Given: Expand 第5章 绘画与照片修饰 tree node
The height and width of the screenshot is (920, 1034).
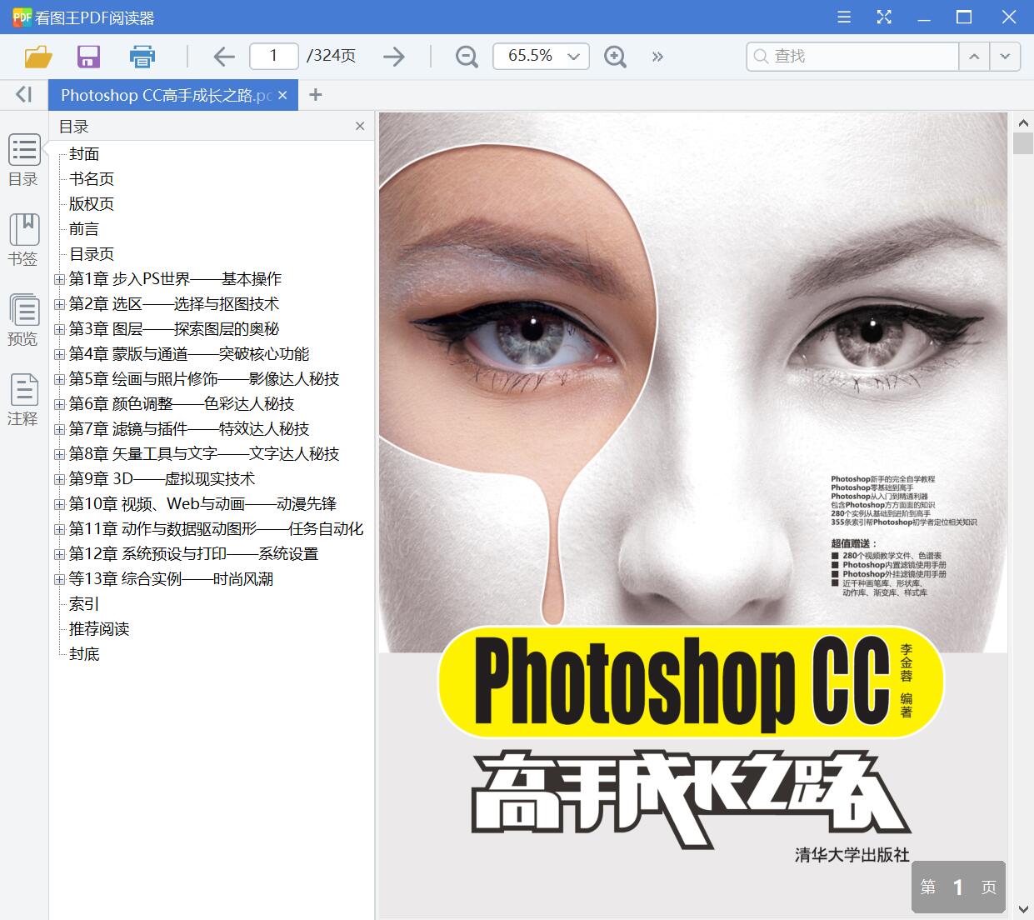Looking at the screenshot, I should [59, 379].
